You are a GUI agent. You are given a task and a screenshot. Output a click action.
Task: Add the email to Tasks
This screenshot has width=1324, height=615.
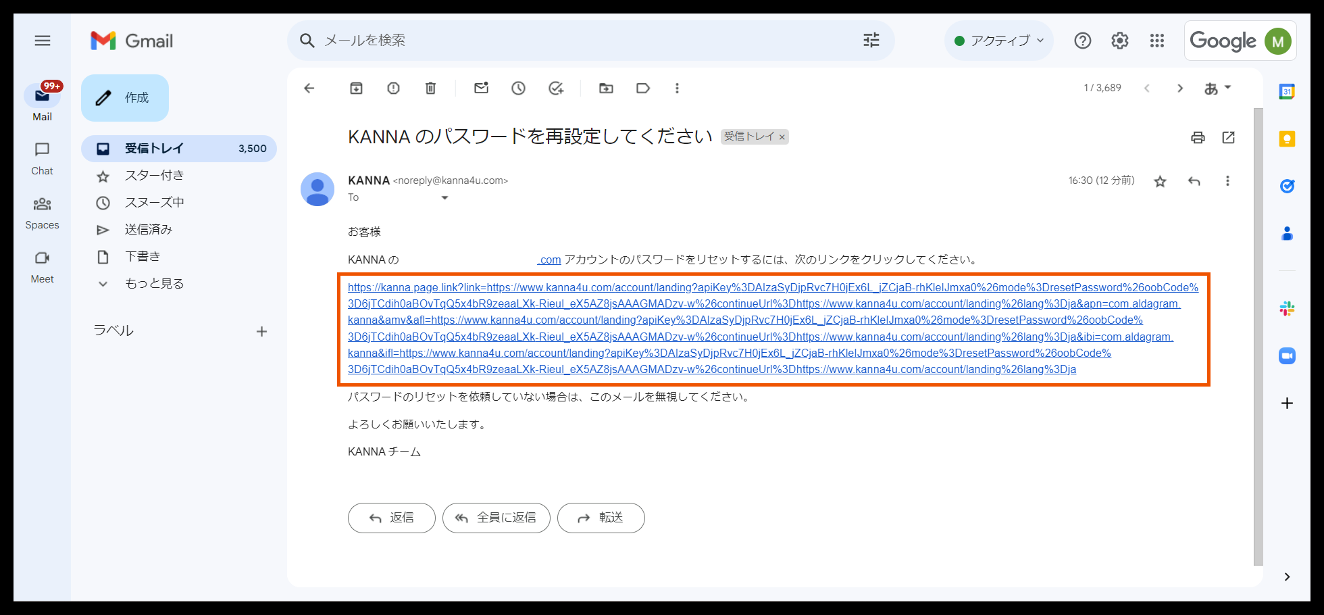[x=556, y=88]
